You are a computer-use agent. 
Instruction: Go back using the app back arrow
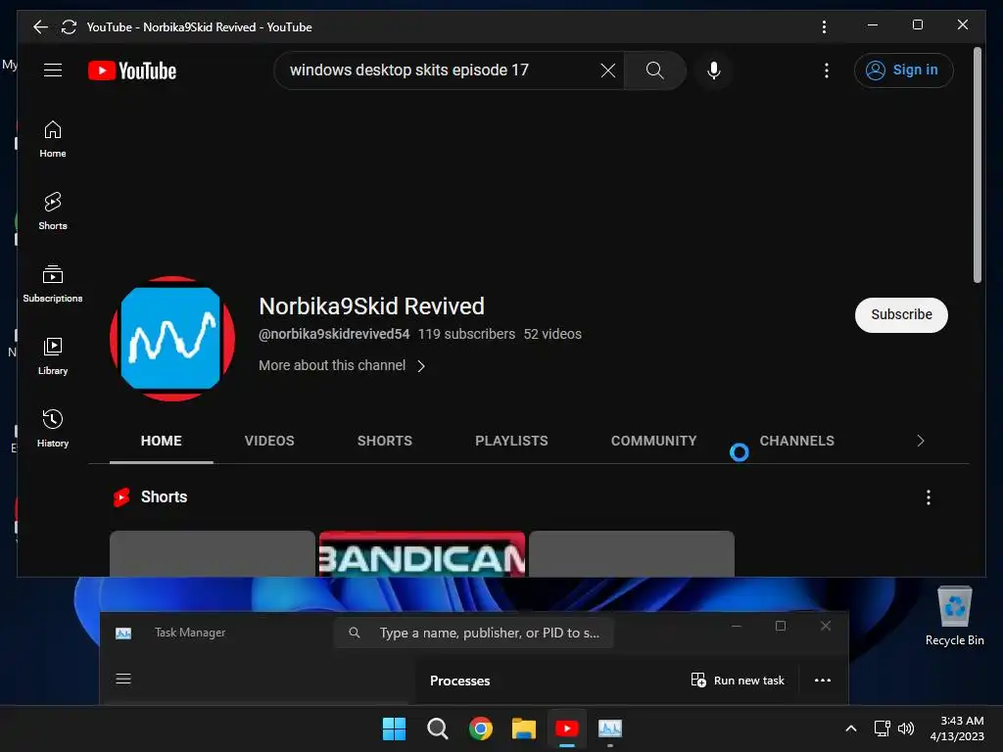point(40,26)
